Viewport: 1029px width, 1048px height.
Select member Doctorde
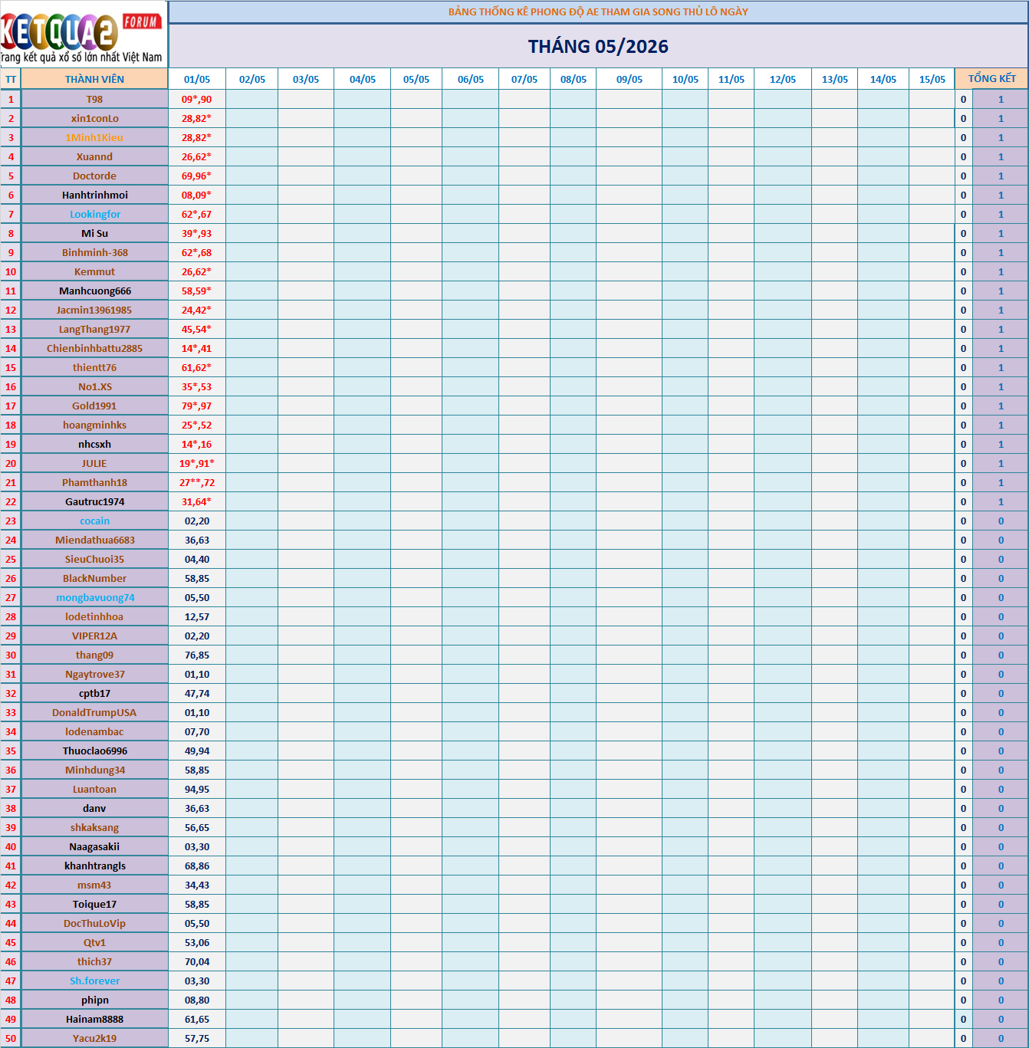[94, 176]
